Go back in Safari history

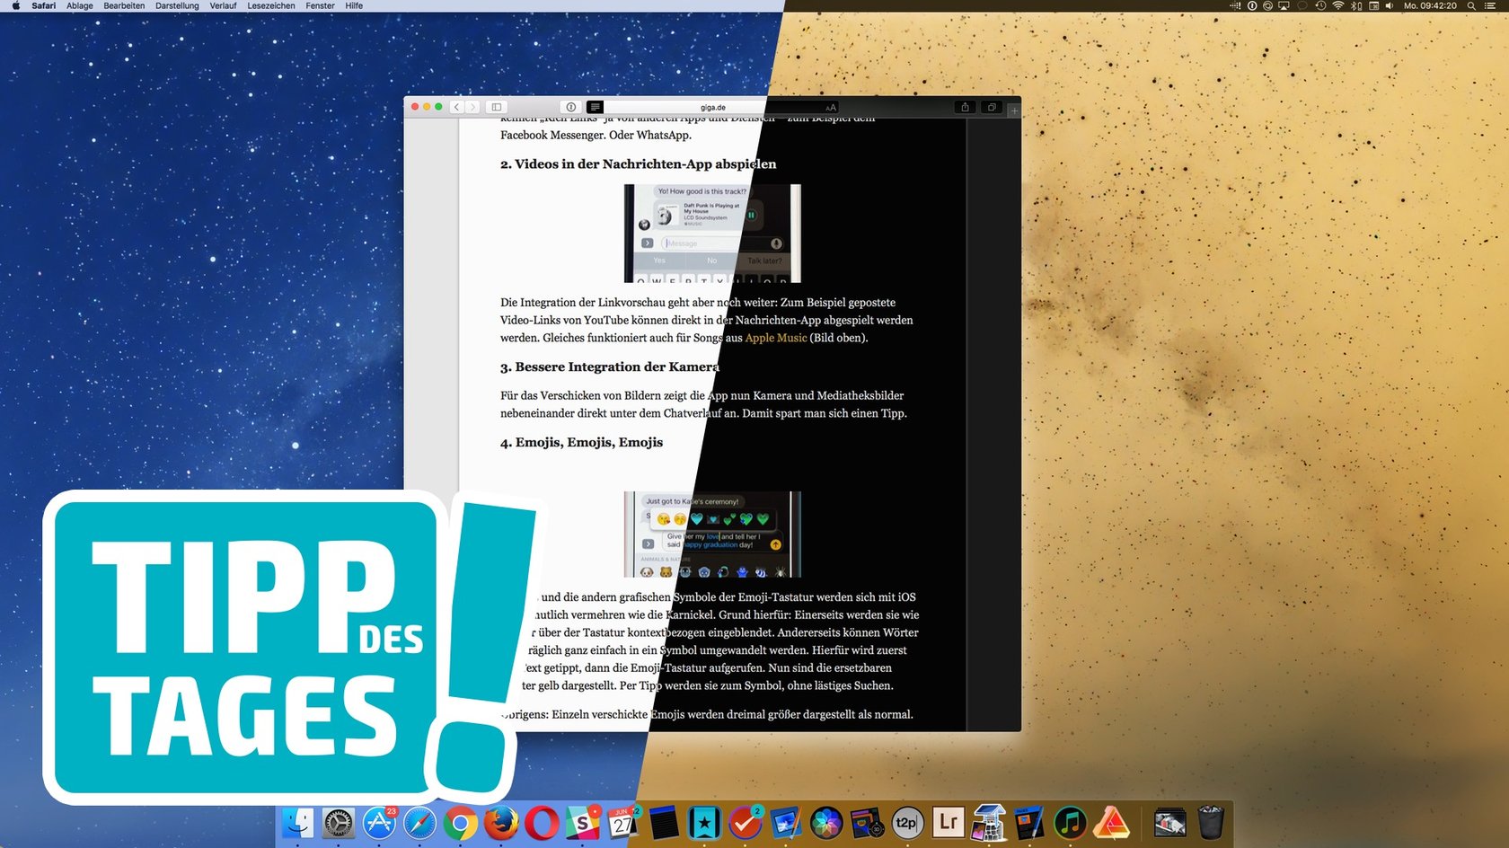(x=456, y=107)
